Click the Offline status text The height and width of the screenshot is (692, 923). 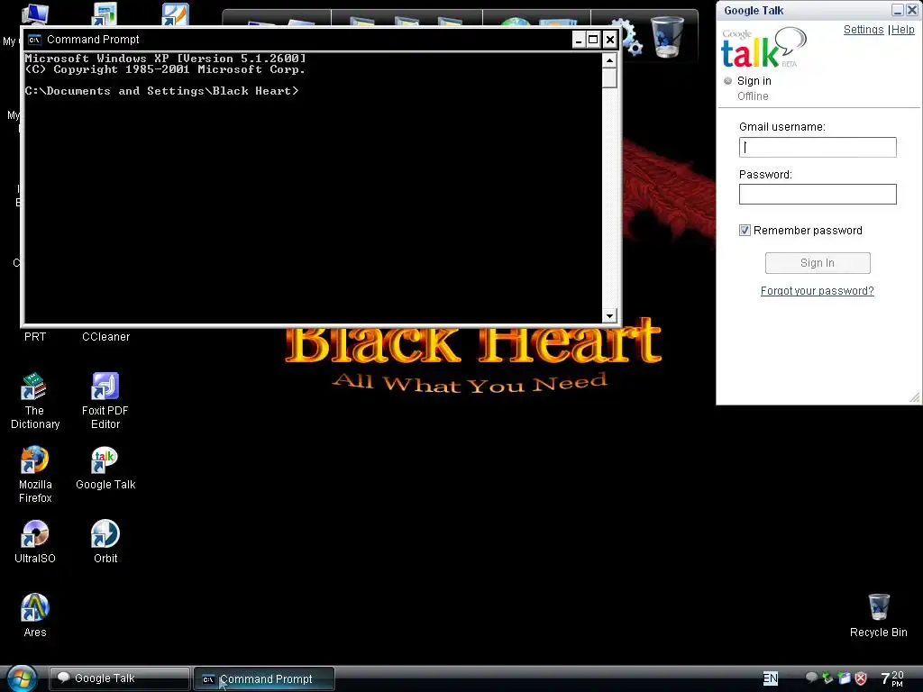[x=753, y=96]
